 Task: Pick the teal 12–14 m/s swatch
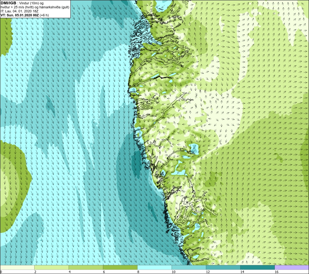click(x=223, y=268)
